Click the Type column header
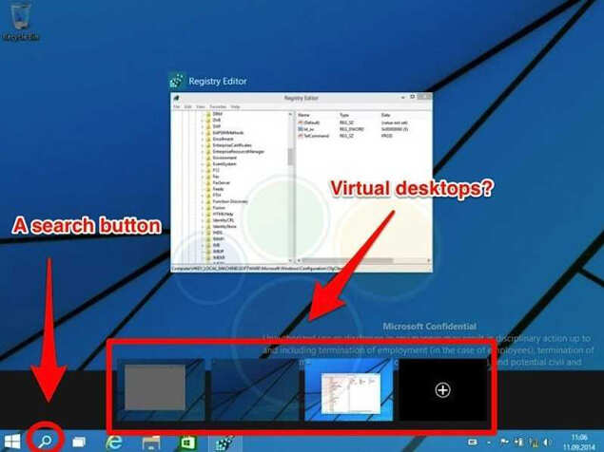 point(344,114)
